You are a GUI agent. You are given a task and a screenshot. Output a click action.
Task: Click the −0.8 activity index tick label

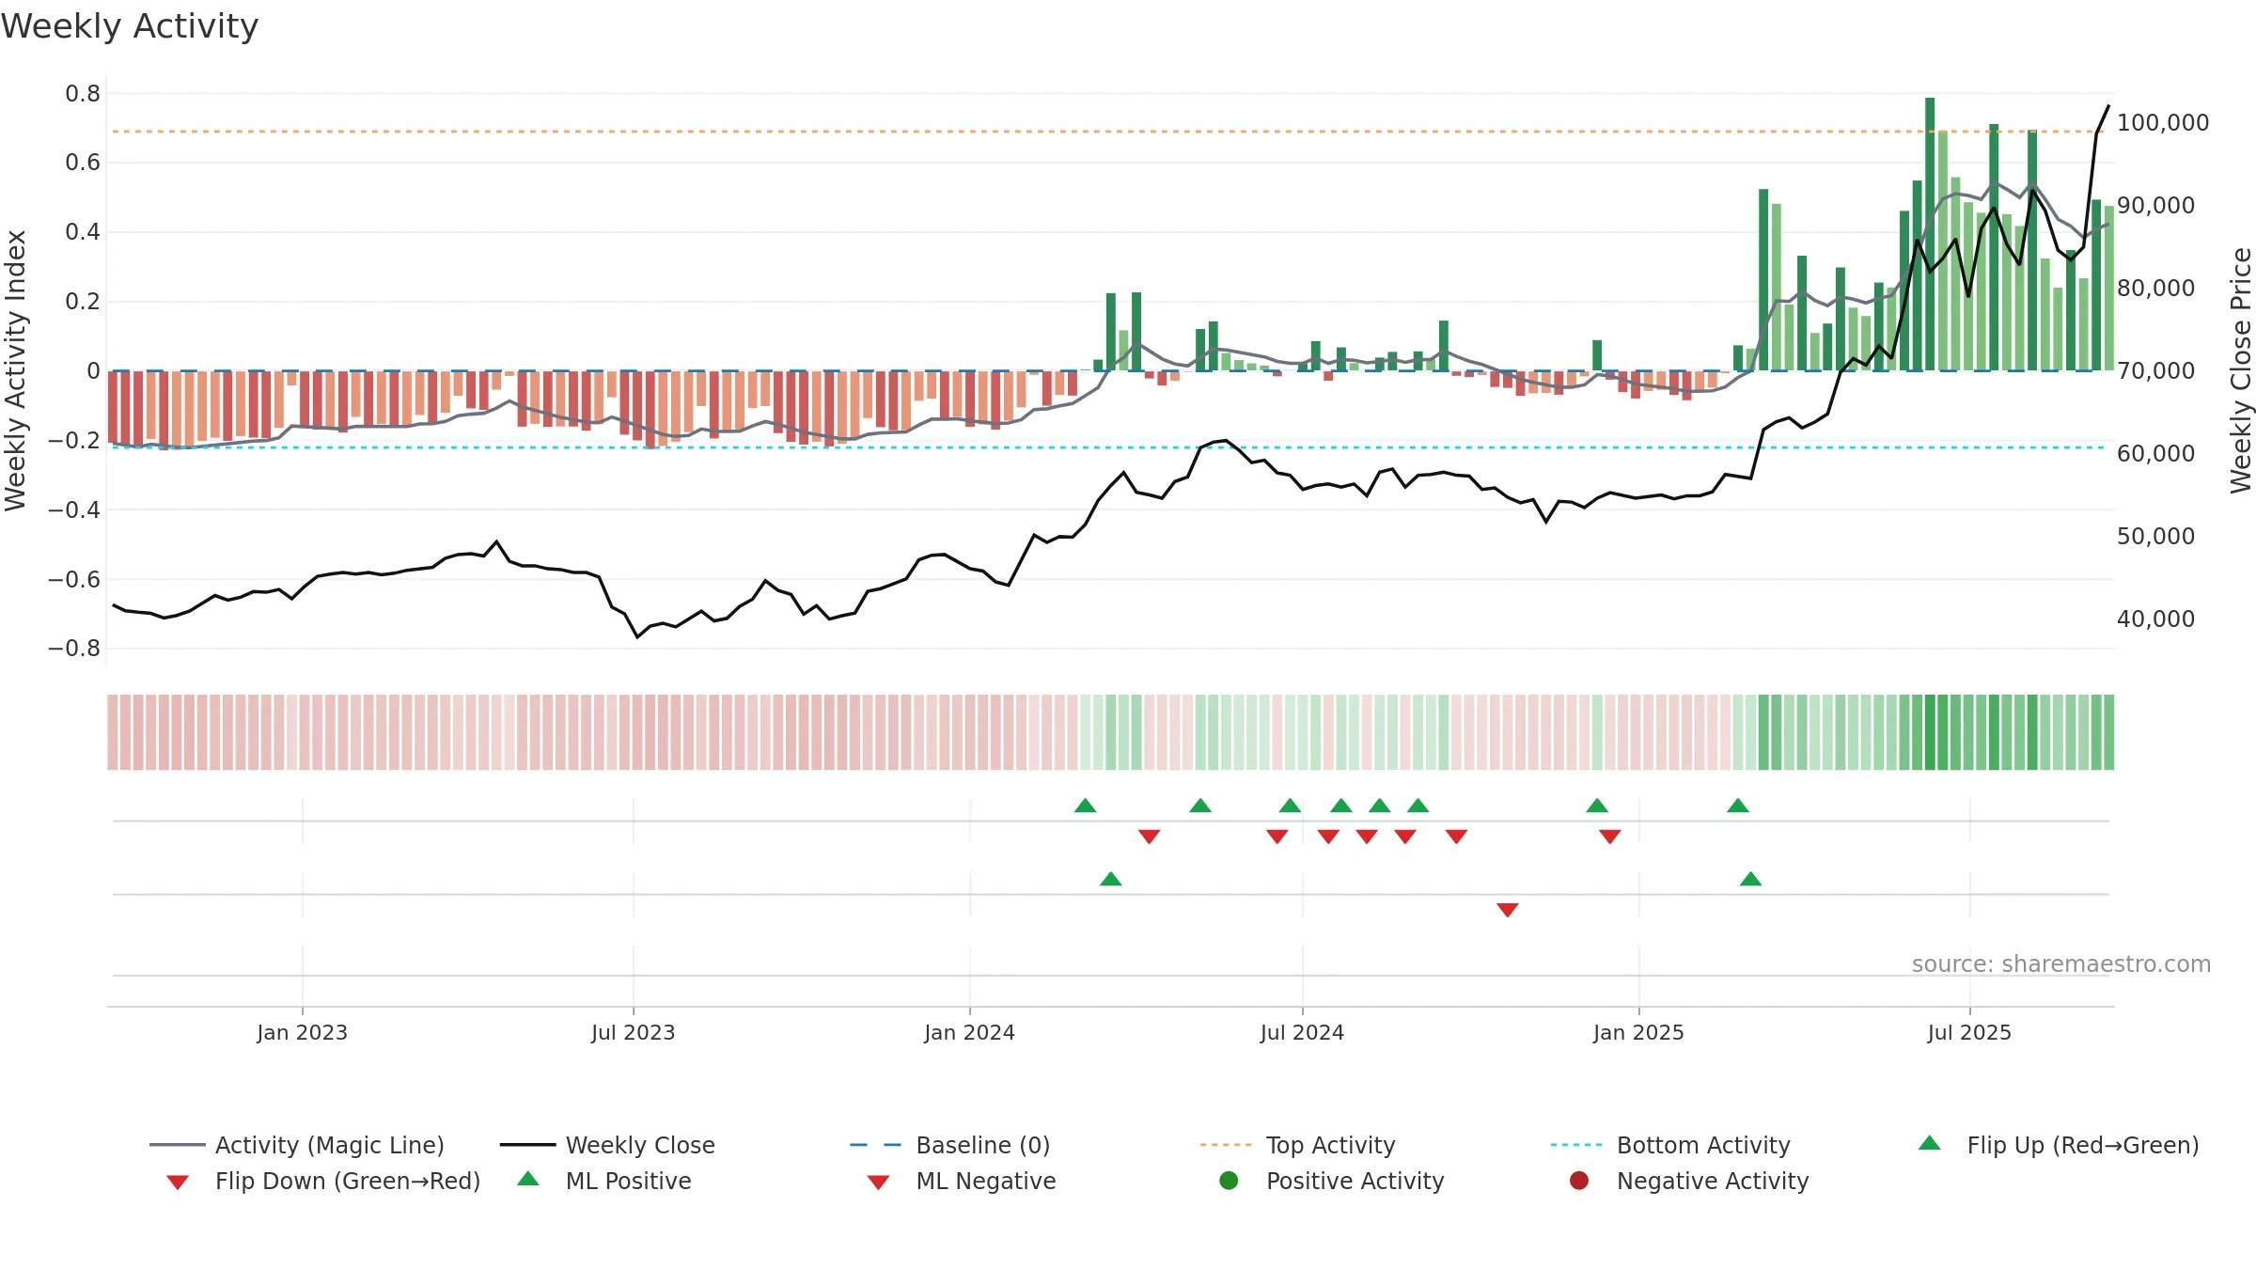coord(74,648)
